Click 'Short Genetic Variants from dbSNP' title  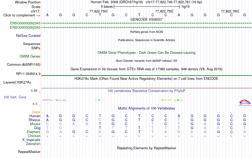[x=146, y=61]
